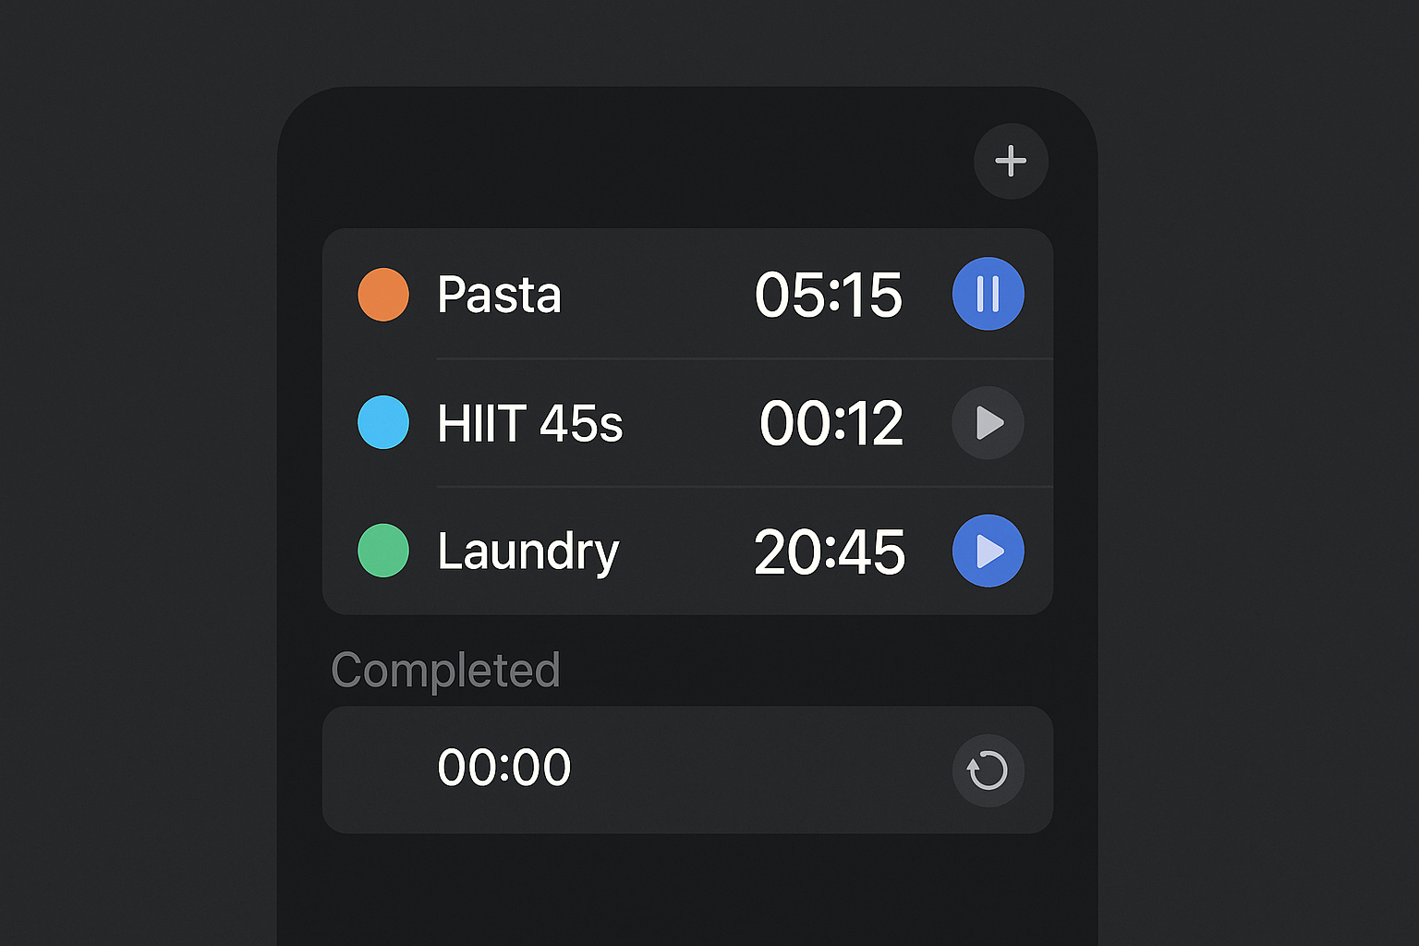Select the Pasta timer name label
The width and height of the screenshot is (1419, 946).
click(x=499, y=295)
